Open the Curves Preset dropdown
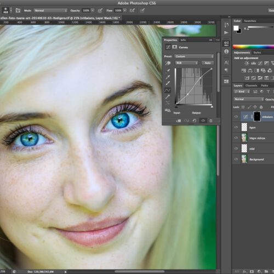Viewport: 274px width, 274px height. point(194,56)
